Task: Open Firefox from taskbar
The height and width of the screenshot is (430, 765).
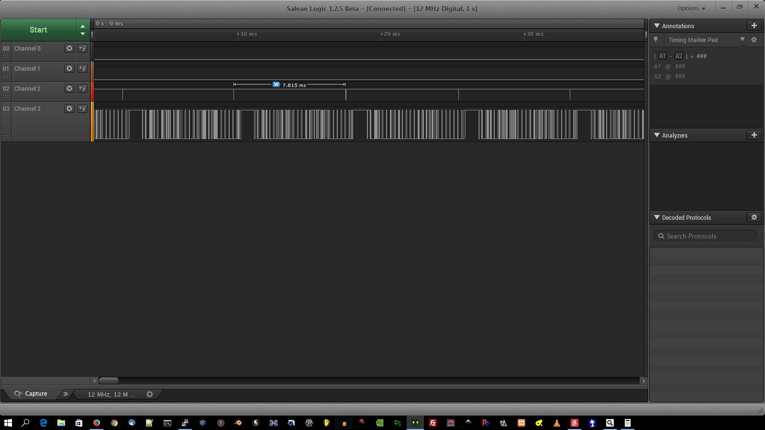Action: (97, 423)
